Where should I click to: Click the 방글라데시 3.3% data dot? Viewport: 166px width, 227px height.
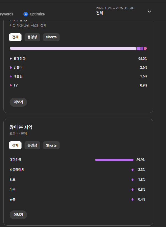pos(132,170)
